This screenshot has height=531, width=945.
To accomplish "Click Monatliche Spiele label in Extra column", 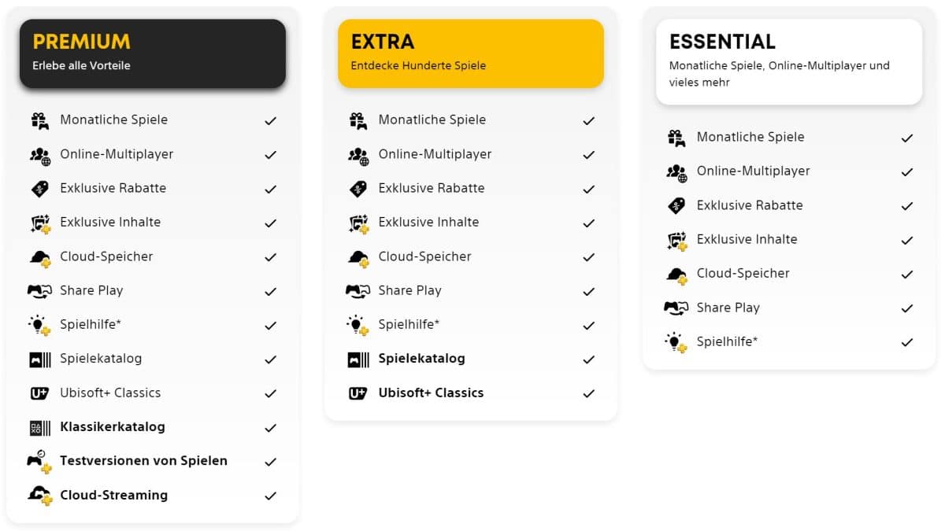I will coord(432,120).
